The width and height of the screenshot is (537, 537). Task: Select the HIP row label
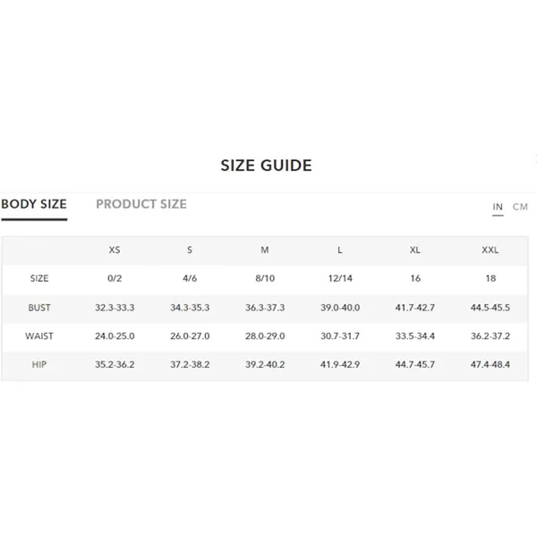(39, 364)
